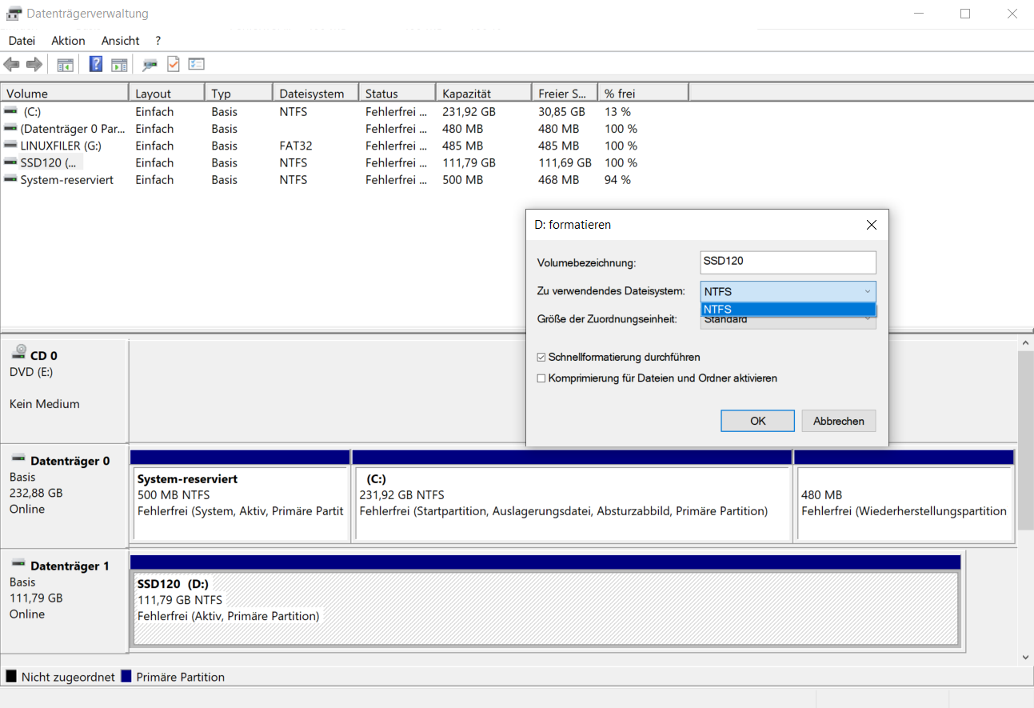Open Größe der Zuordnungseinheit dropdown
Viewport: 1034px width, 708px height.
pos(788,322)
